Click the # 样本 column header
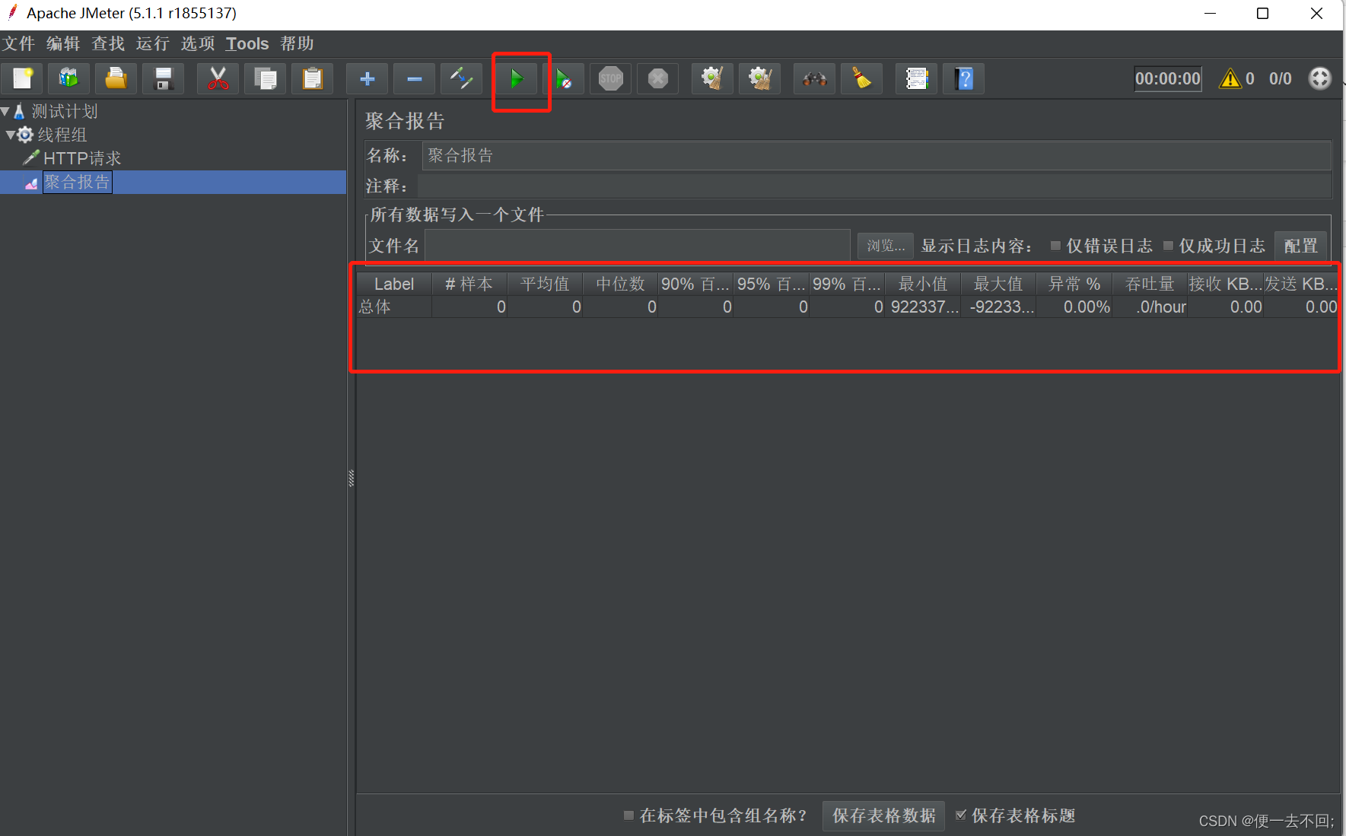 tap(469, 284)
